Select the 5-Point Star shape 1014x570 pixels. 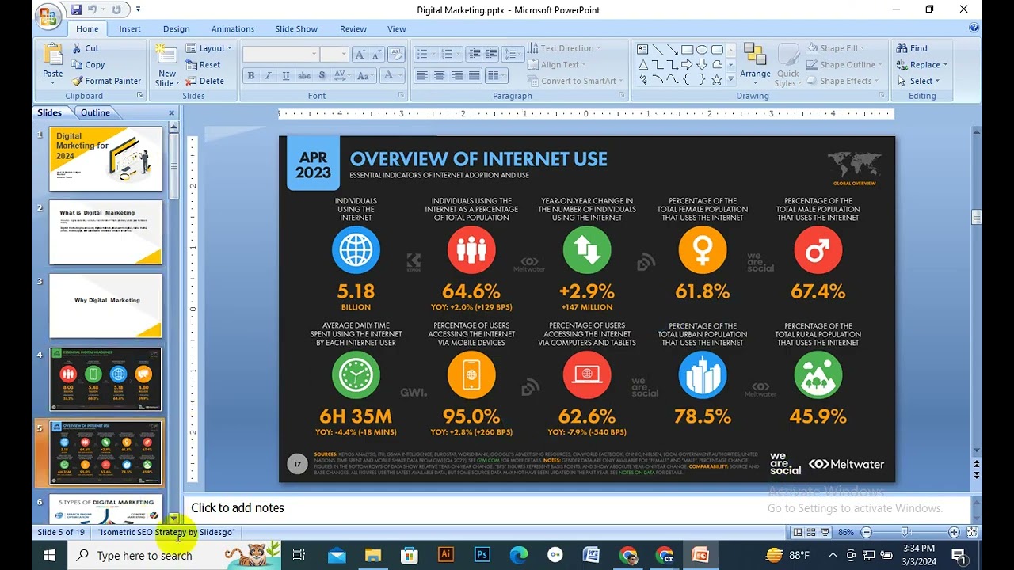pos(717,80)
